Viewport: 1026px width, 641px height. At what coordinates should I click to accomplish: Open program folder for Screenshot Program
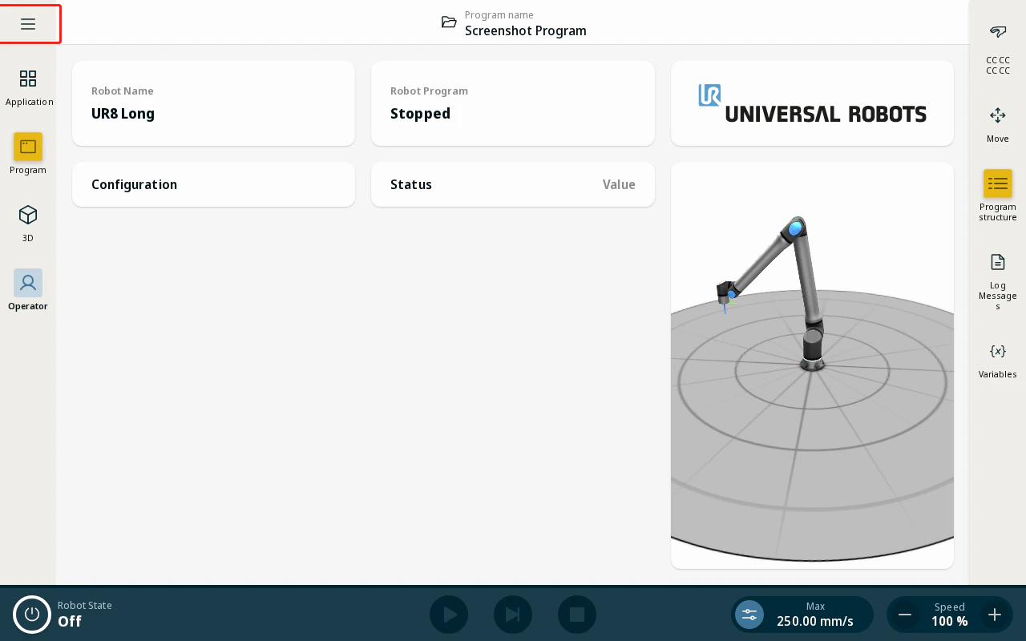[449, 22]
